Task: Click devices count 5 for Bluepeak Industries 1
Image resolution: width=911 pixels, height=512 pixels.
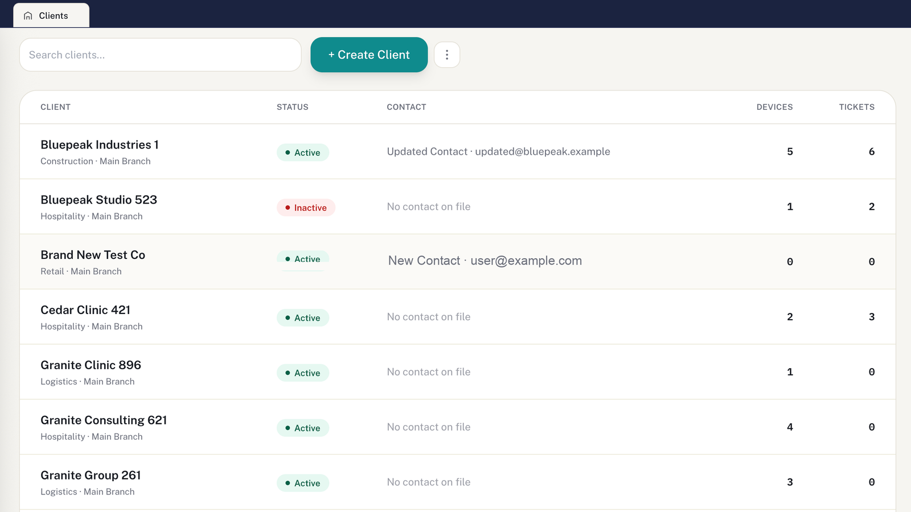Action: (790, 151)
